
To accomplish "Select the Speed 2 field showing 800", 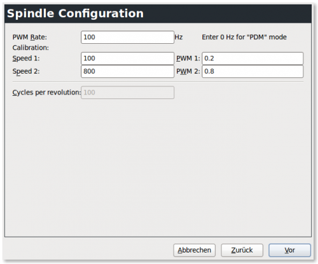I will click(x=127, y=71).
